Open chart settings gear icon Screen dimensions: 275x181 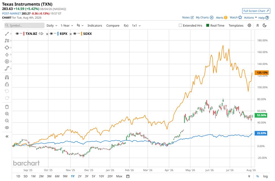pos(249,25)
